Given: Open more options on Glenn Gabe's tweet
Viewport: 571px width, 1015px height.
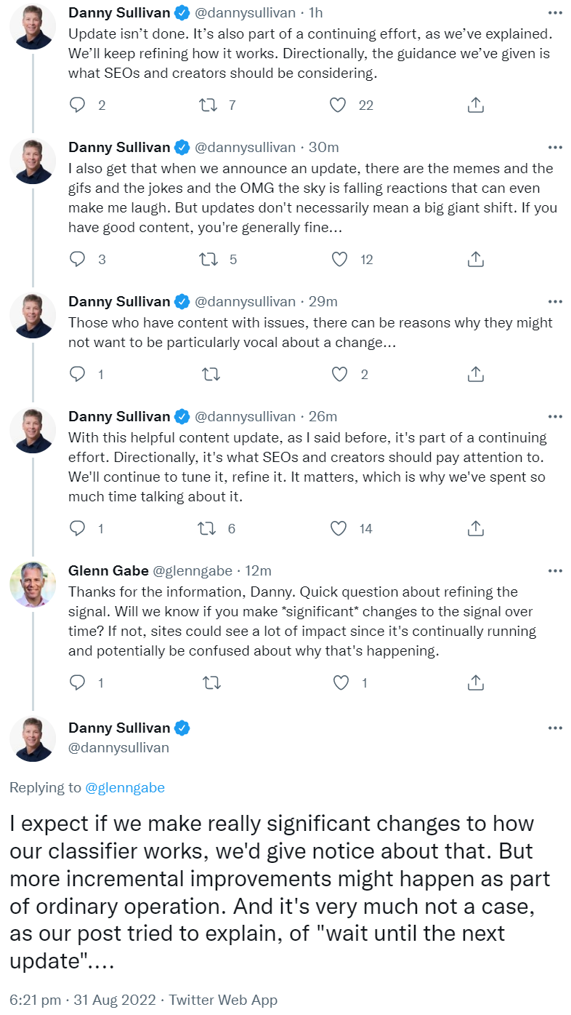Looking at the screenshot, I should coord(555,570).
